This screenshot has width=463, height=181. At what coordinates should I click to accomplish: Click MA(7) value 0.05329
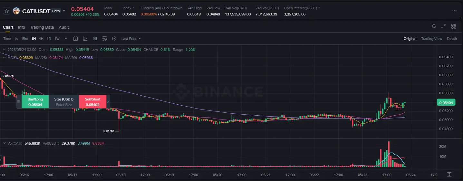[x=26, y=58]
